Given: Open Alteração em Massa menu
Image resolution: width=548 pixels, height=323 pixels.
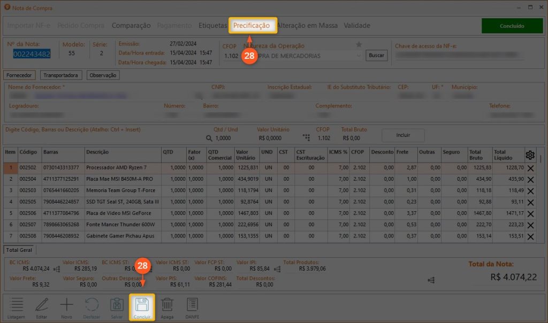Looking at the screenshot, I should [x=307, y=25].
